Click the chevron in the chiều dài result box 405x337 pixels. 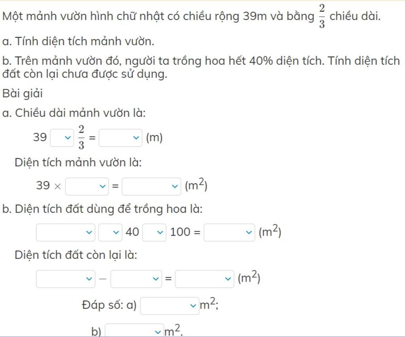pyautogui.click(x=136, y=138)
